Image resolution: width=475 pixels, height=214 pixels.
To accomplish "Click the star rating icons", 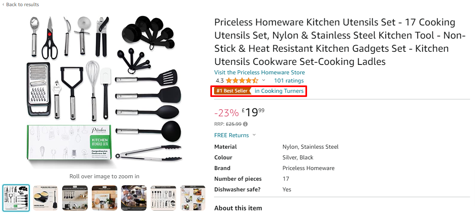I will [x=242, y=81].
